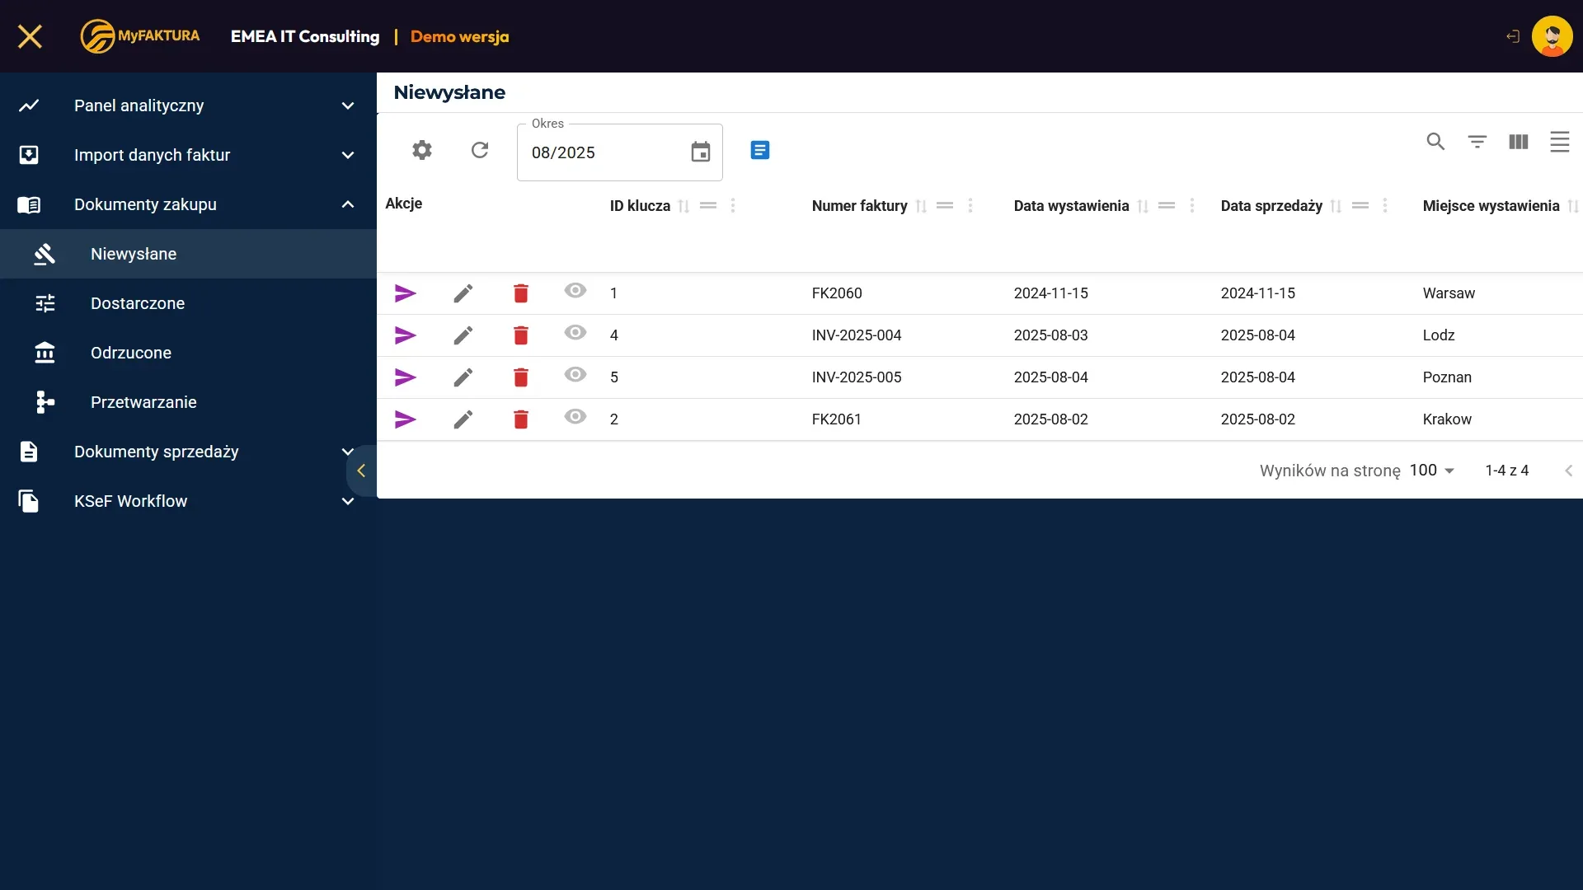Edit invoice INV-2025-004 with the pencil icon
This screenshot has height=890, width=1583.
click(x=463, y=335)
